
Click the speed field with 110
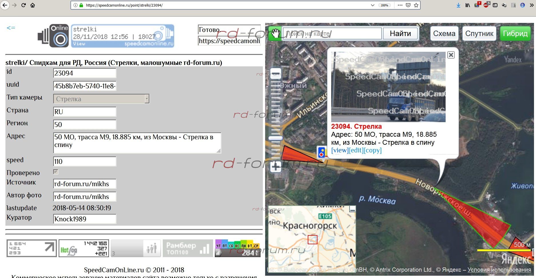(x=85, y=162)
